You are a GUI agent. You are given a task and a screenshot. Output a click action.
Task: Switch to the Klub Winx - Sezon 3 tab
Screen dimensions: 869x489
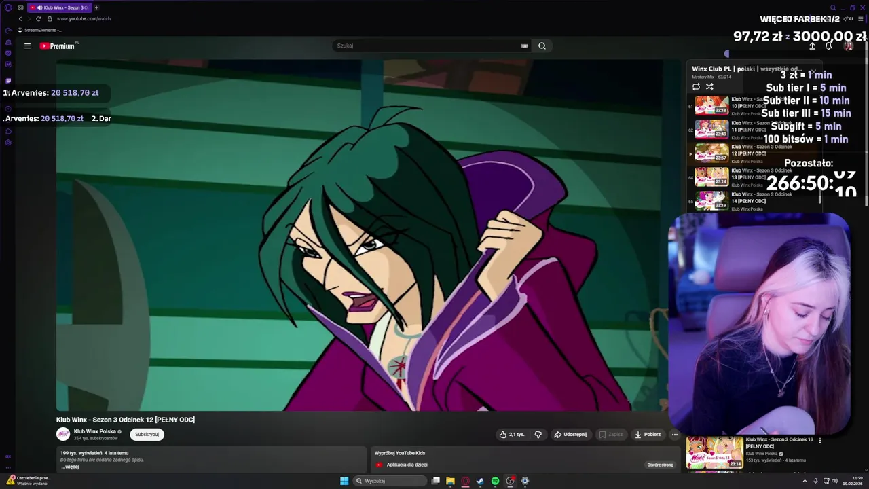click(58, 7)
